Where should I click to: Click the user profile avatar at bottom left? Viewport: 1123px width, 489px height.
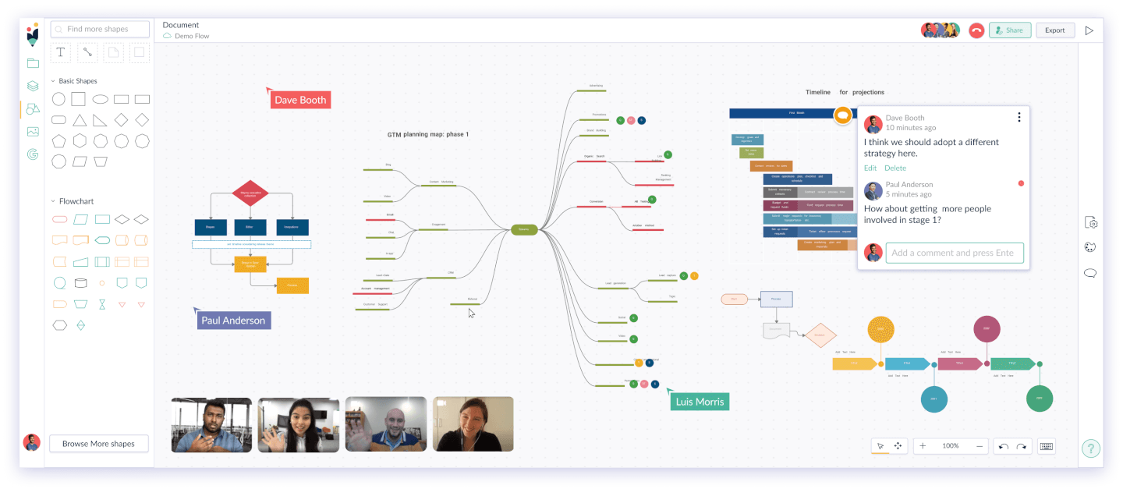(32, 442)
